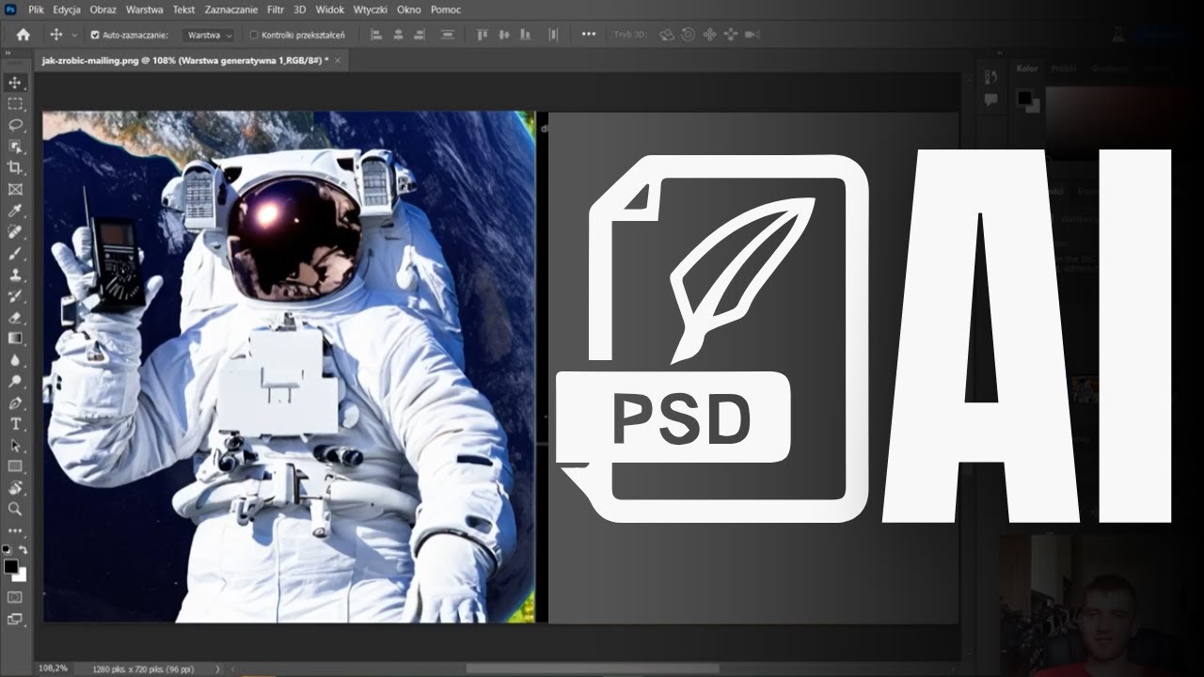The height and width of the screenshot is (677, 1204).
Task: Open the Warstwa menu
Action: [144, 9]
